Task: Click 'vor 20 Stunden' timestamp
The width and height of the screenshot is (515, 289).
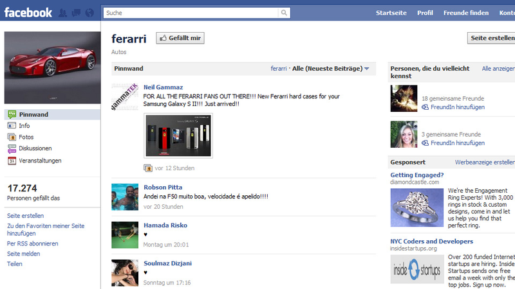Action: pos(164,207)
